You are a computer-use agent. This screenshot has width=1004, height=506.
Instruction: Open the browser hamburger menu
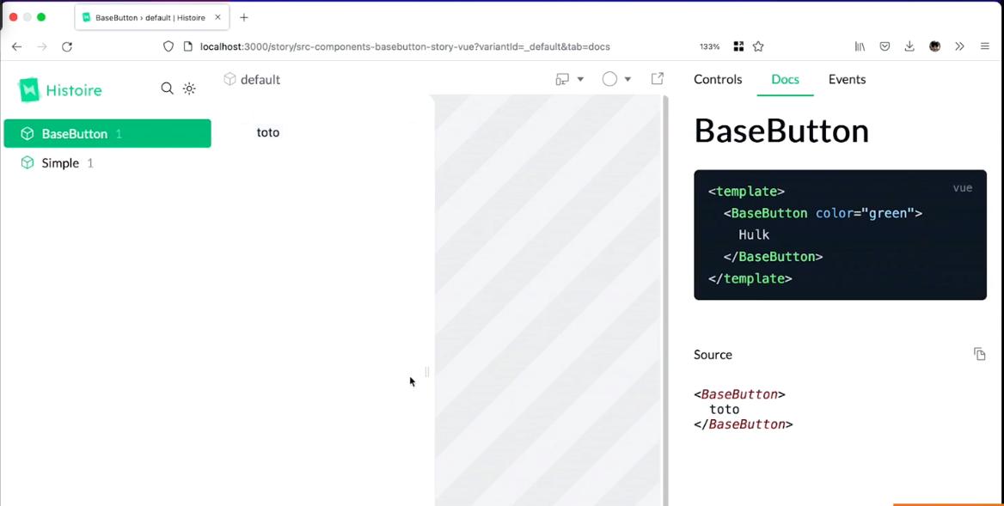985,46
